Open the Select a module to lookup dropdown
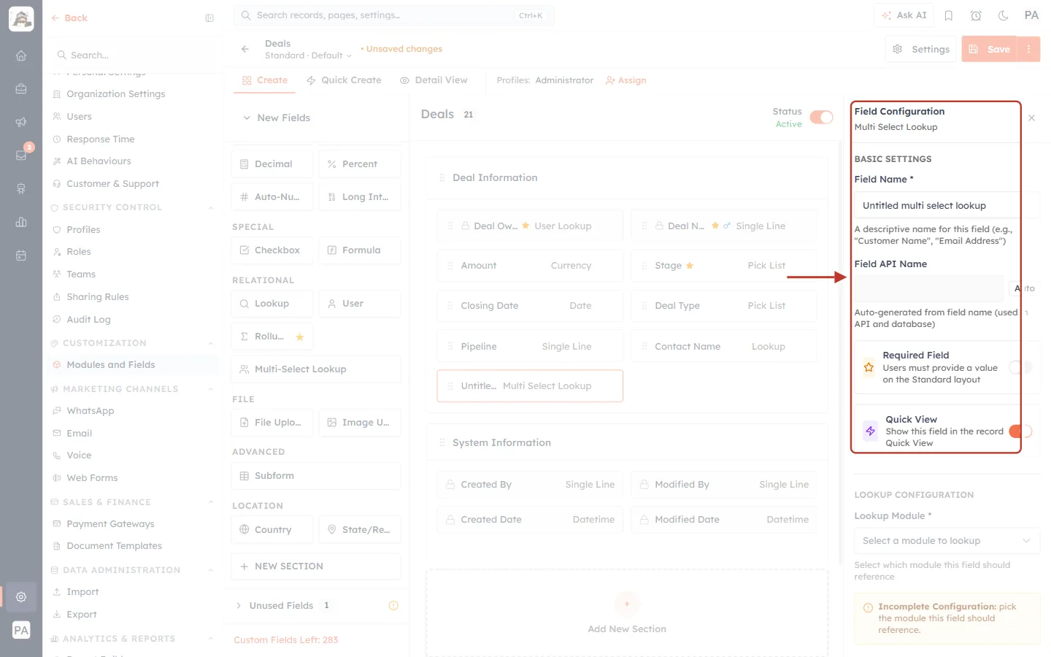 pyautogui.click(x=947, y=541)
